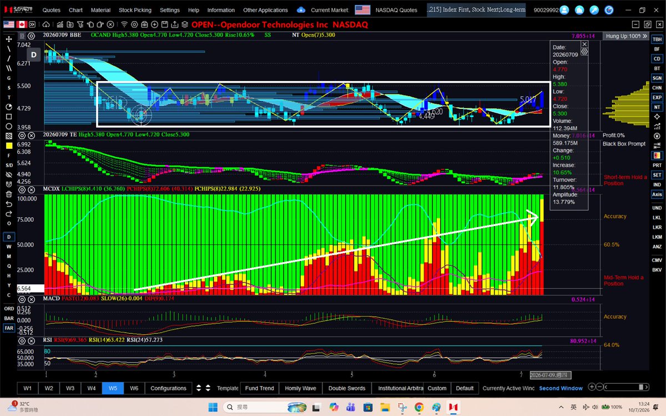Open the Configurations button
This screenshot has height=416, width=666.
[x=168, y=388]
